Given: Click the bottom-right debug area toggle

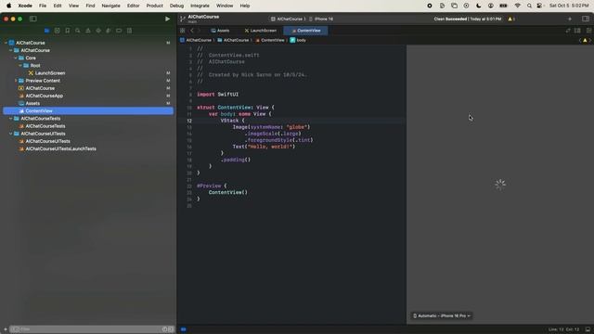Looking at the screenshot, I should (x=588, y=329).
